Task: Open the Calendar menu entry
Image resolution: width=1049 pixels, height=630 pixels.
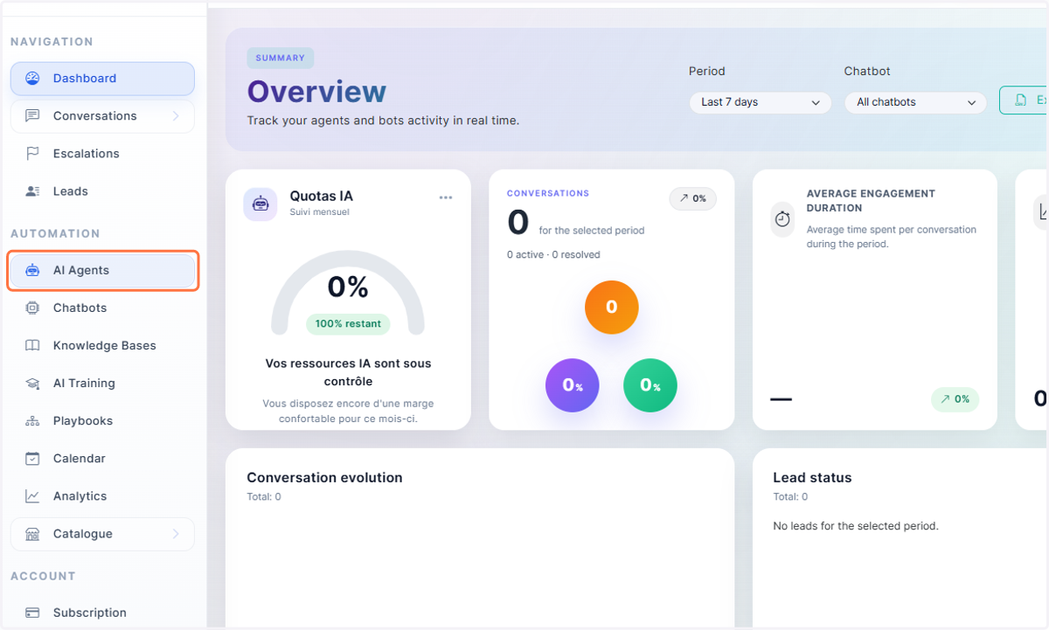Action: [x=102, y=458]
